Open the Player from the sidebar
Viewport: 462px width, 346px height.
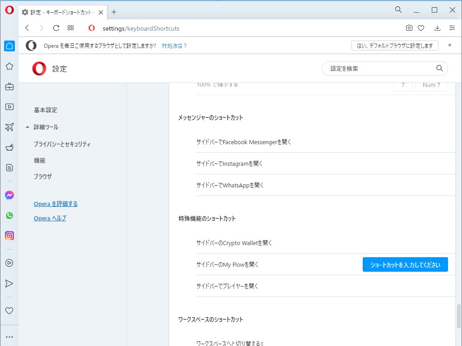[9, 263]
